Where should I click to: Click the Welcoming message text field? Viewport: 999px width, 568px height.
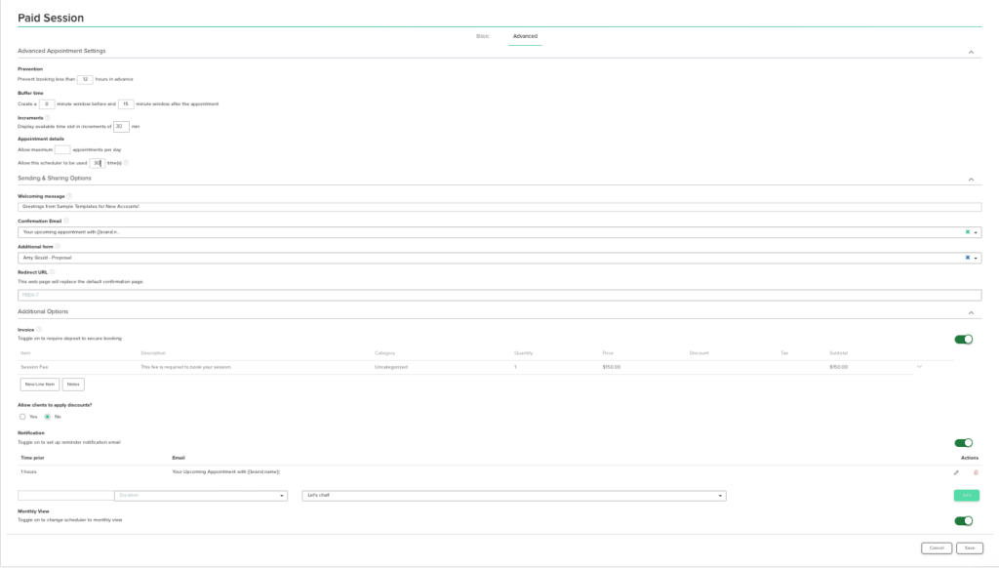coord(499,207)
